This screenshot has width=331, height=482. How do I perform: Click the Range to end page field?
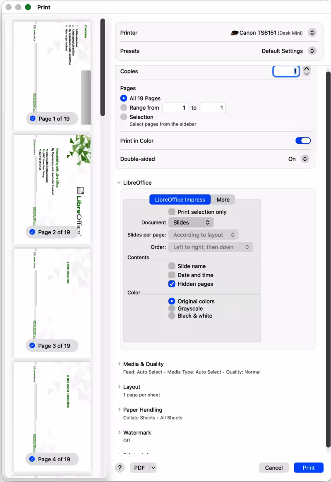(x=213, y=108)
